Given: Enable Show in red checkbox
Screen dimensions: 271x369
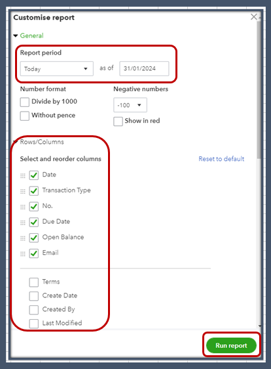Looking at the screenshot, I should [x=118, y=121].
